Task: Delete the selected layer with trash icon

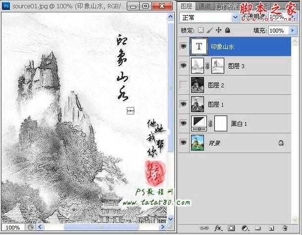Action: point(285,228)
